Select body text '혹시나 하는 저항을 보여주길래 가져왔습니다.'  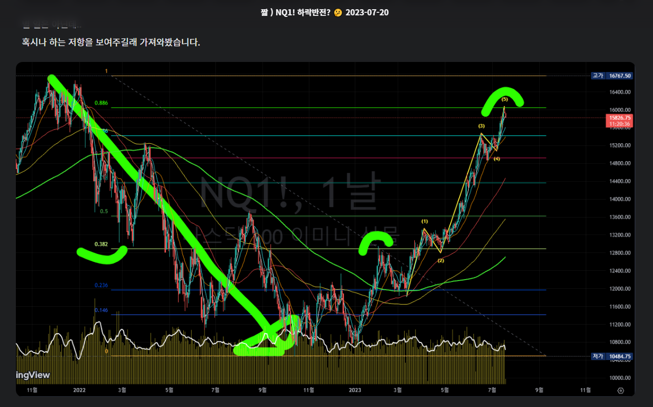pos(111,42)
